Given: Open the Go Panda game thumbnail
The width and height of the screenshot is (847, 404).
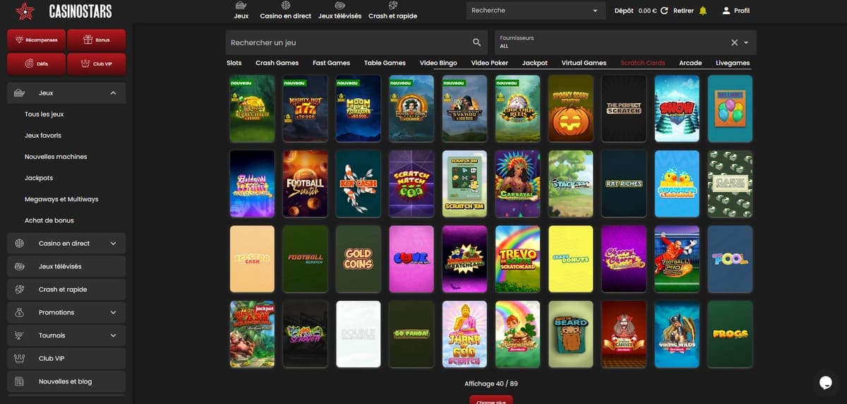Looking at the screenshot, I should point(412,334).
